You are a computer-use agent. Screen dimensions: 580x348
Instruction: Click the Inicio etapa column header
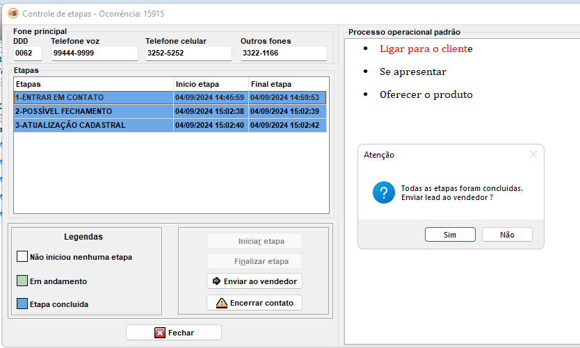(211, 84)
